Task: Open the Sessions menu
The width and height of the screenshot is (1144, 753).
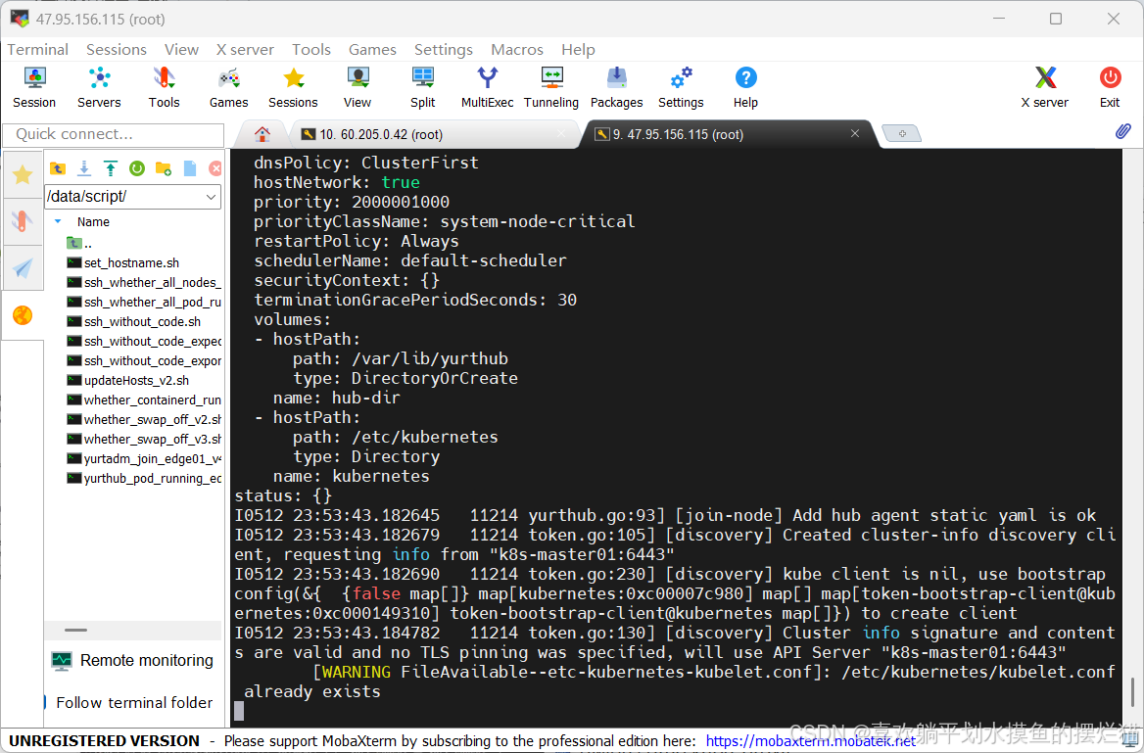Action: (117, 50)
